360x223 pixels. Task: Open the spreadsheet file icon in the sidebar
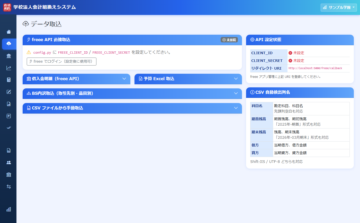9,151
